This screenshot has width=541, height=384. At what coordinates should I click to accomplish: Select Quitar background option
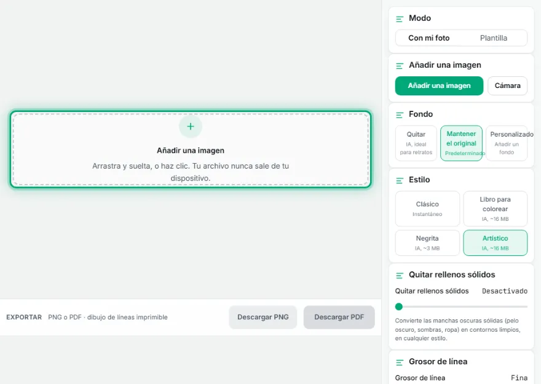(x=416, y=143)
